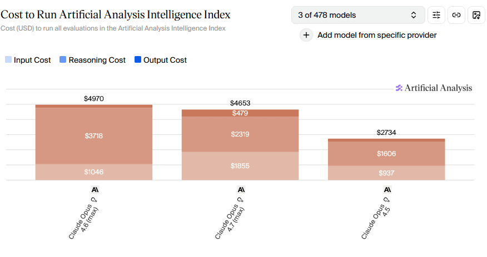Click the $1606 segment of Claude Opus 4.5
487x257 pixels.
pyautogui.click(x=386, y=154)
